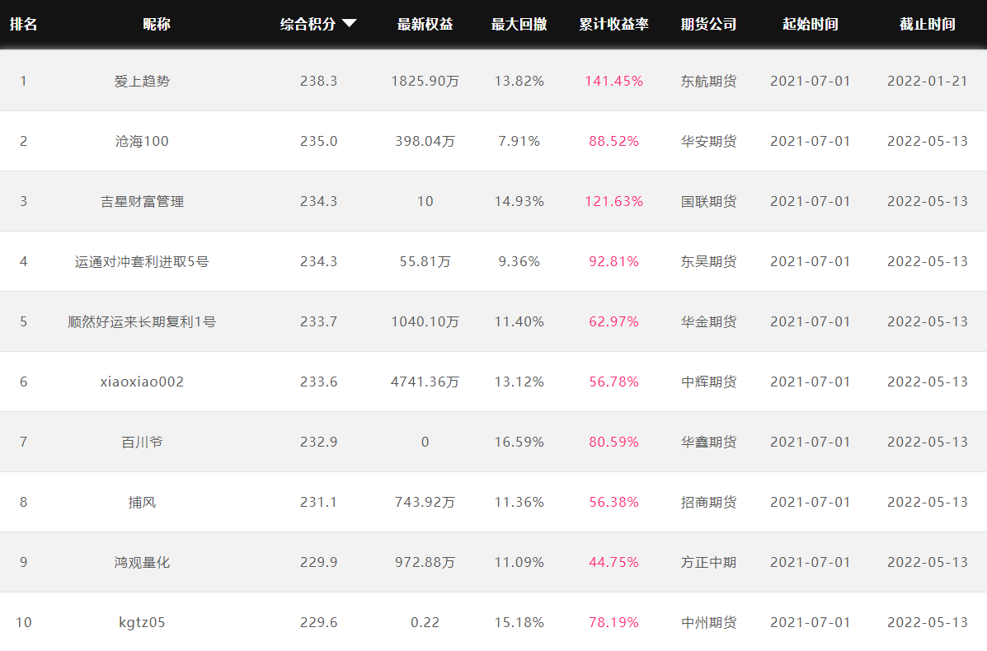Open trader 沧海100 profile

pyautogui.click(x=143, y=141)
